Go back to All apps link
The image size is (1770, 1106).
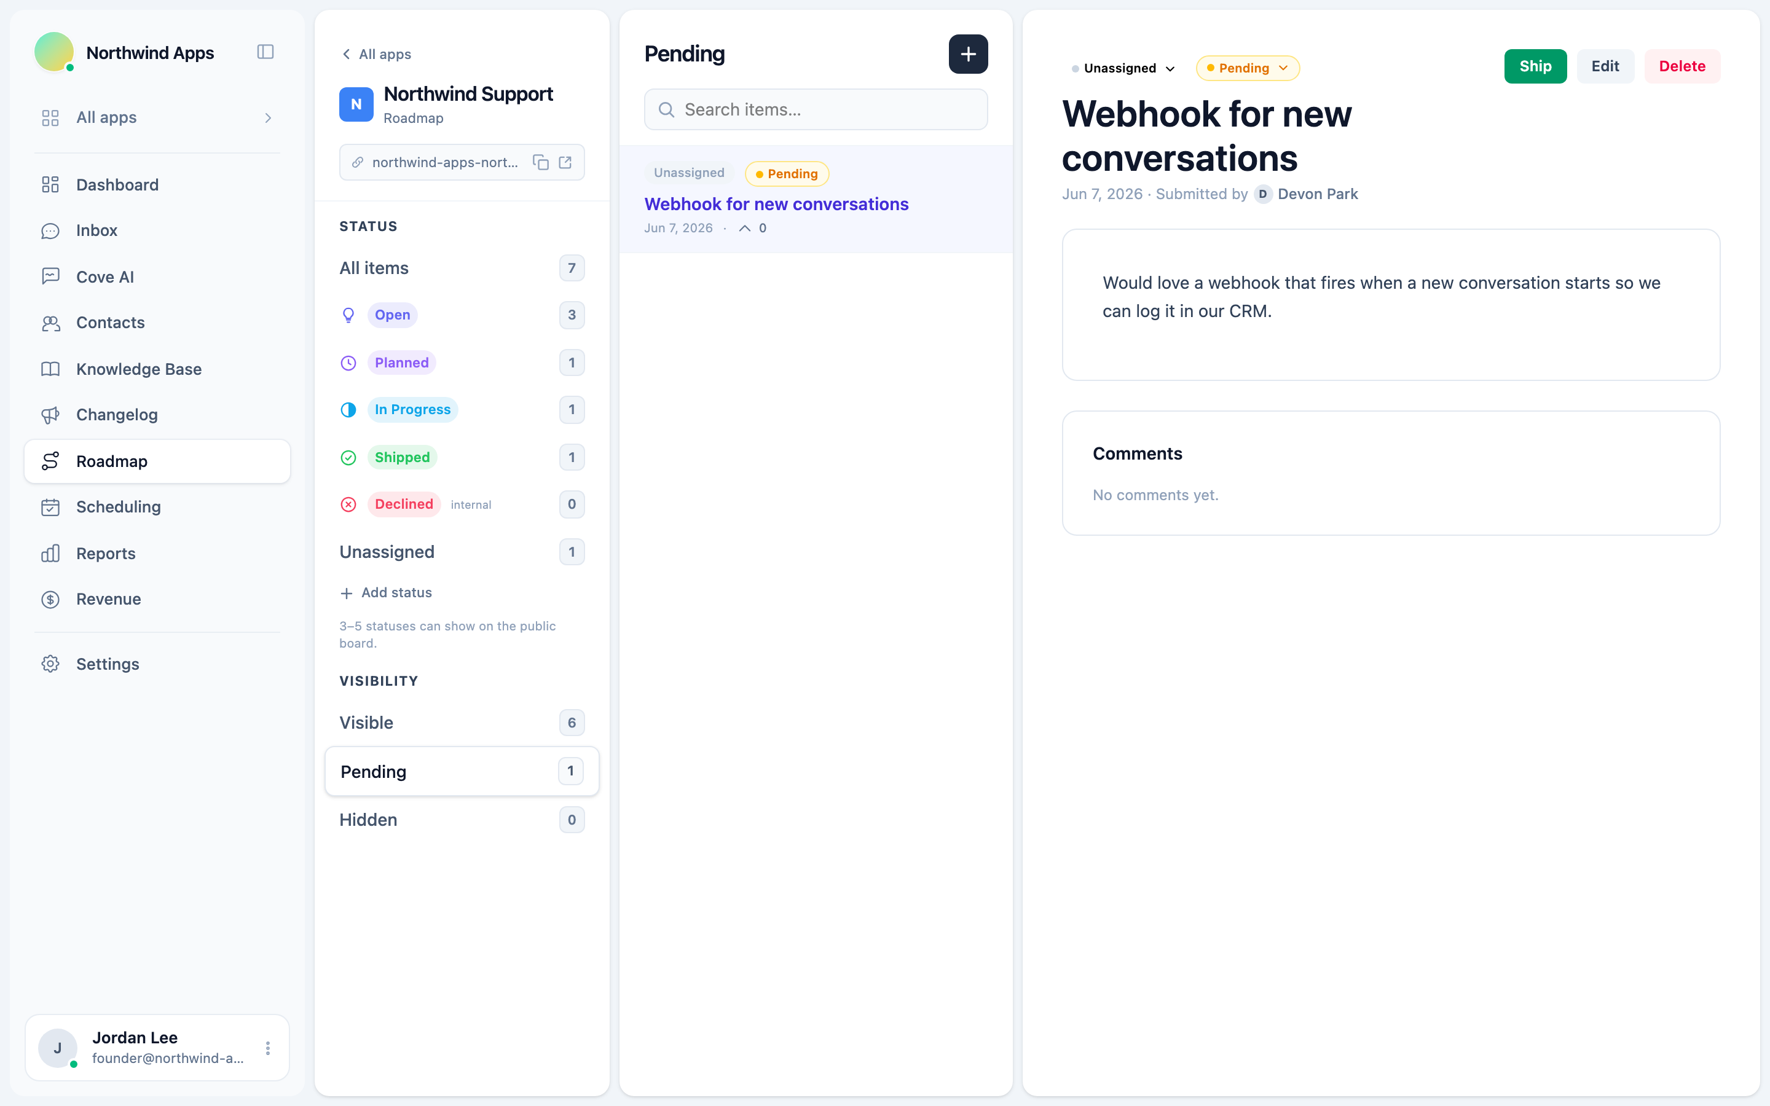(377, 55)
